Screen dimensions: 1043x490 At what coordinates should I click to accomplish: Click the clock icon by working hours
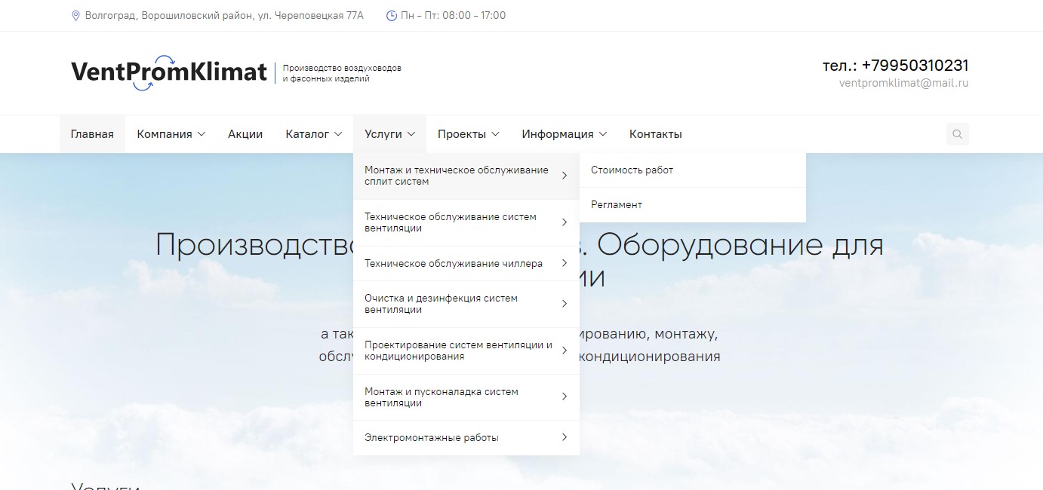coord(391,16)
